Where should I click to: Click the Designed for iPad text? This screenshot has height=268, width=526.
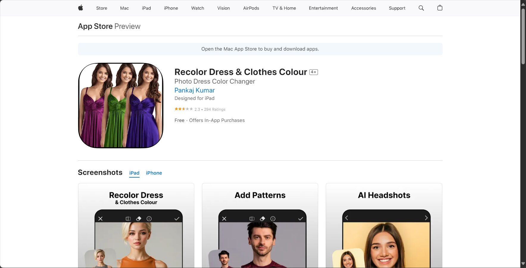(194, 98)
